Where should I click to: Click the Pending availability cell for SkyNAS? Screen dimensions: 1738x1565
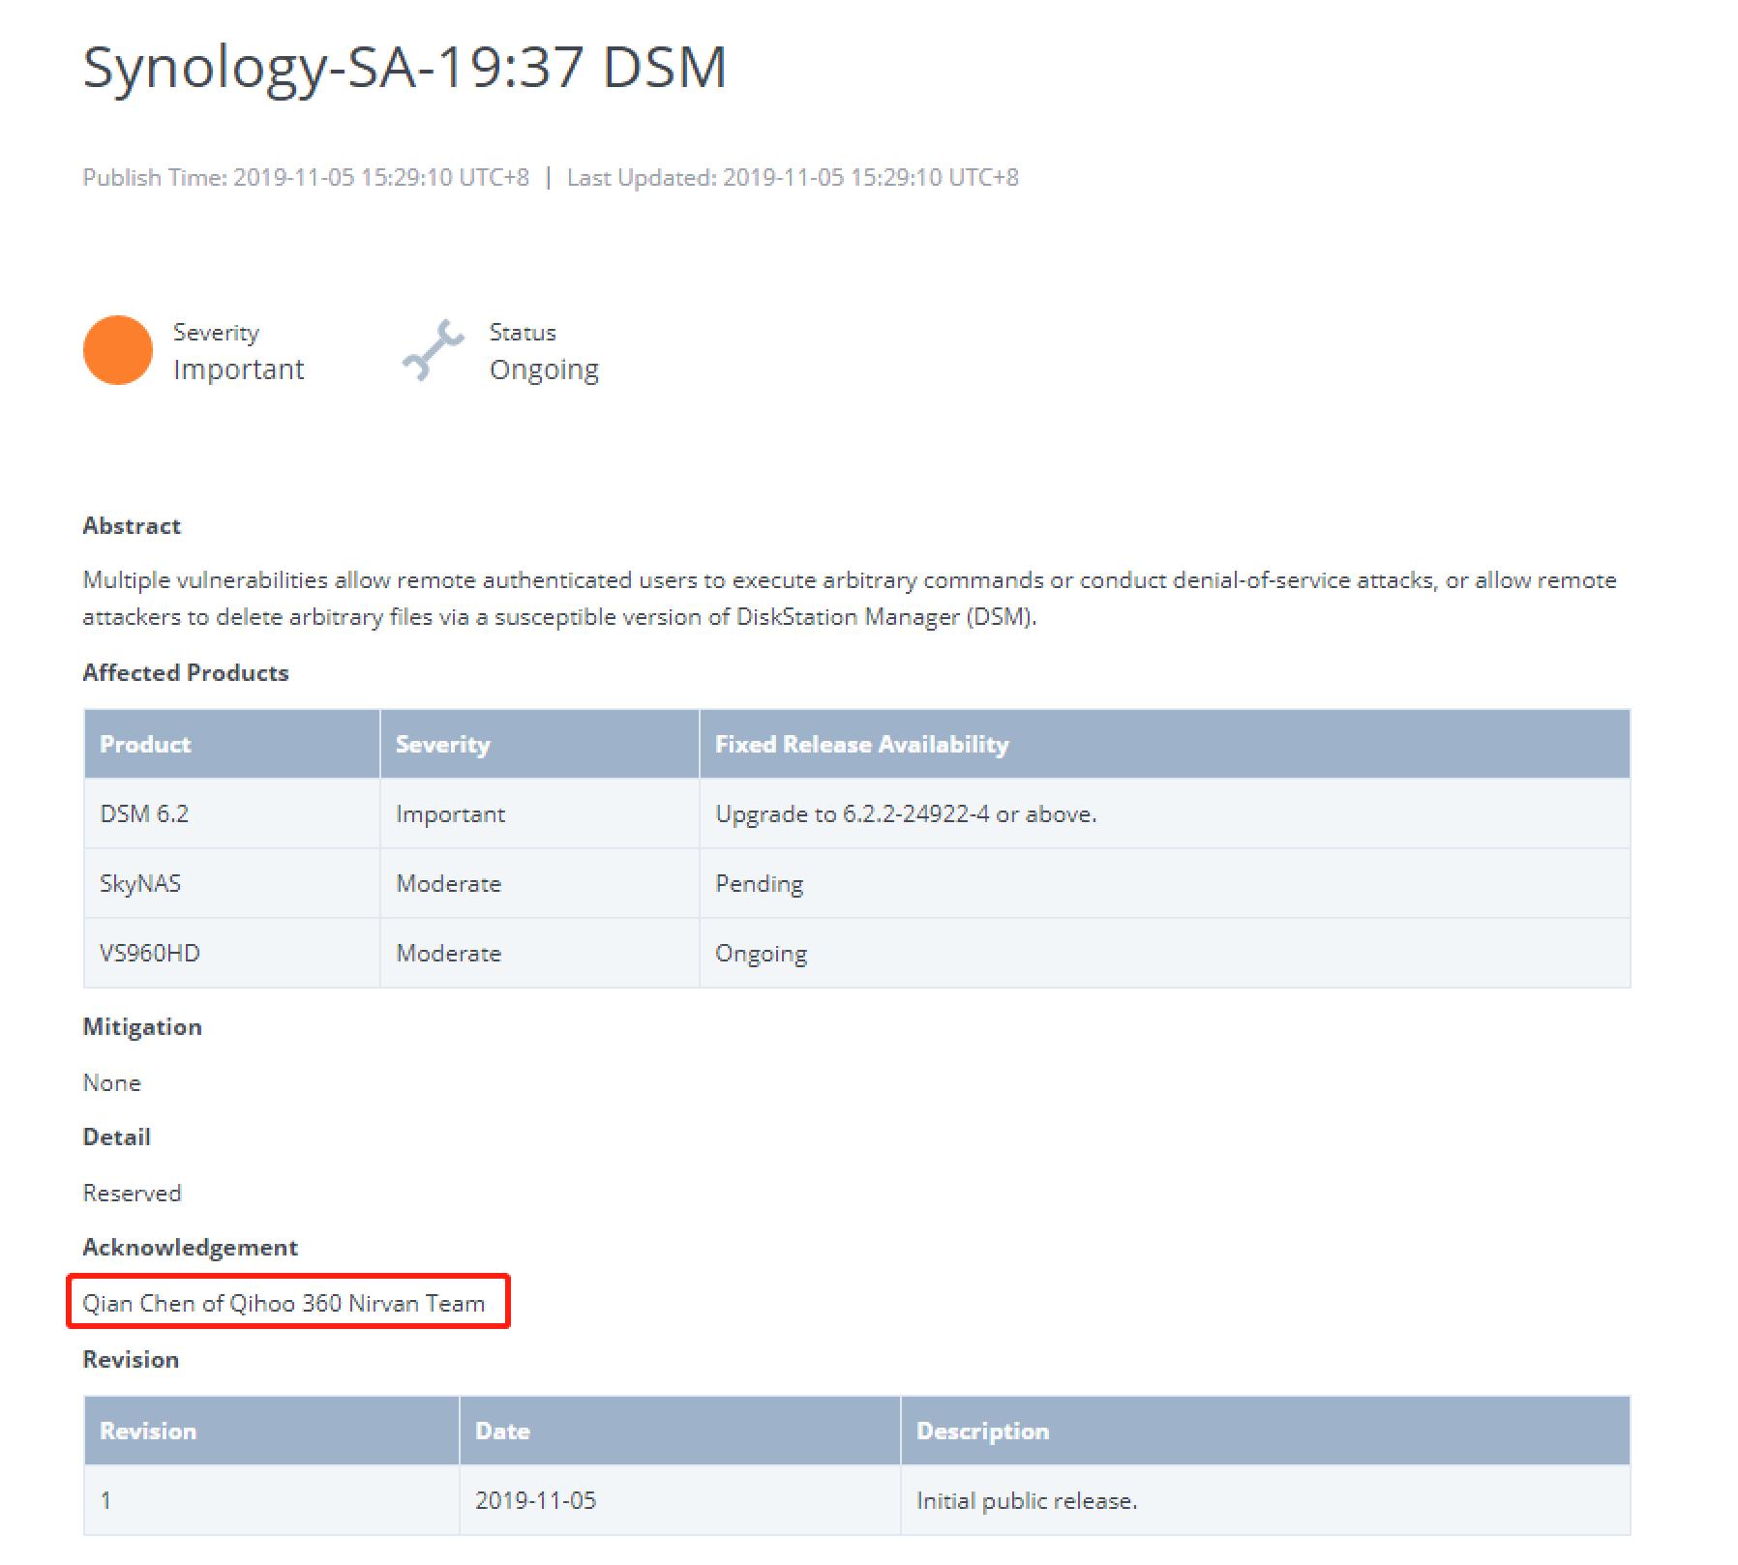759,883
